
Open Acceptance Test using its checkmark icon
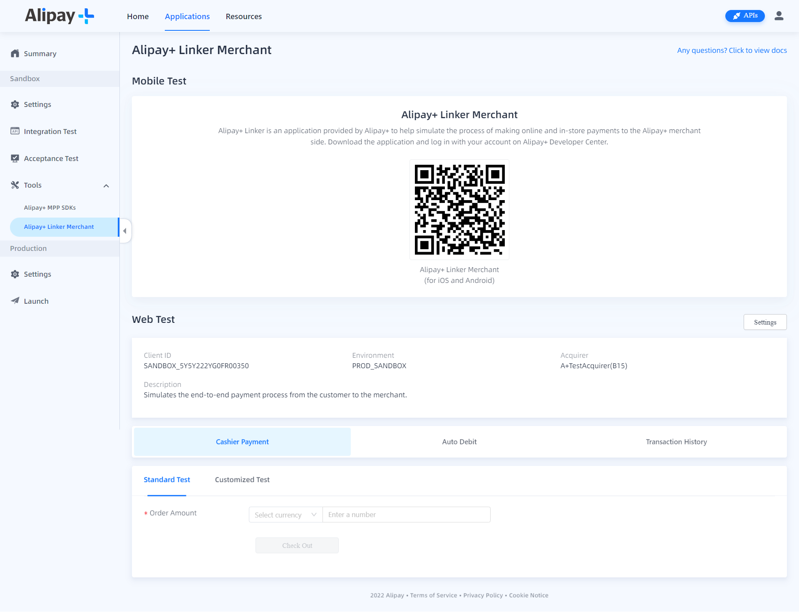click(x=15, y=158)
